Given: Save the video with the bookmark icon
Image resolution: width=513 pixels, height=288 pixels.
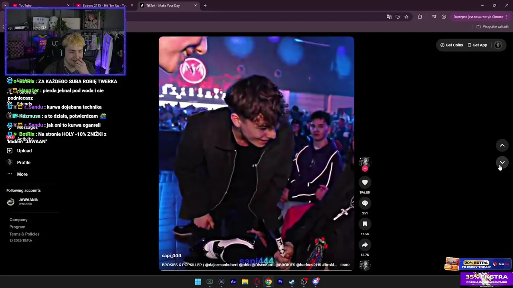Looking at the screenshot, I should coord(365,224).
